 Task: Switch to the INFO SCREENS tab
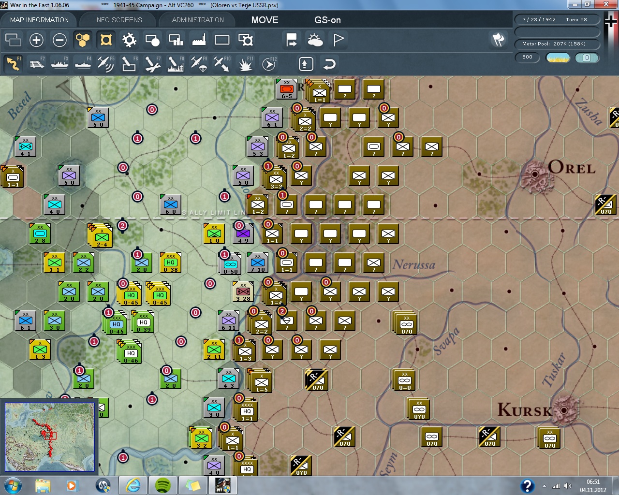(x=118, y=20)
